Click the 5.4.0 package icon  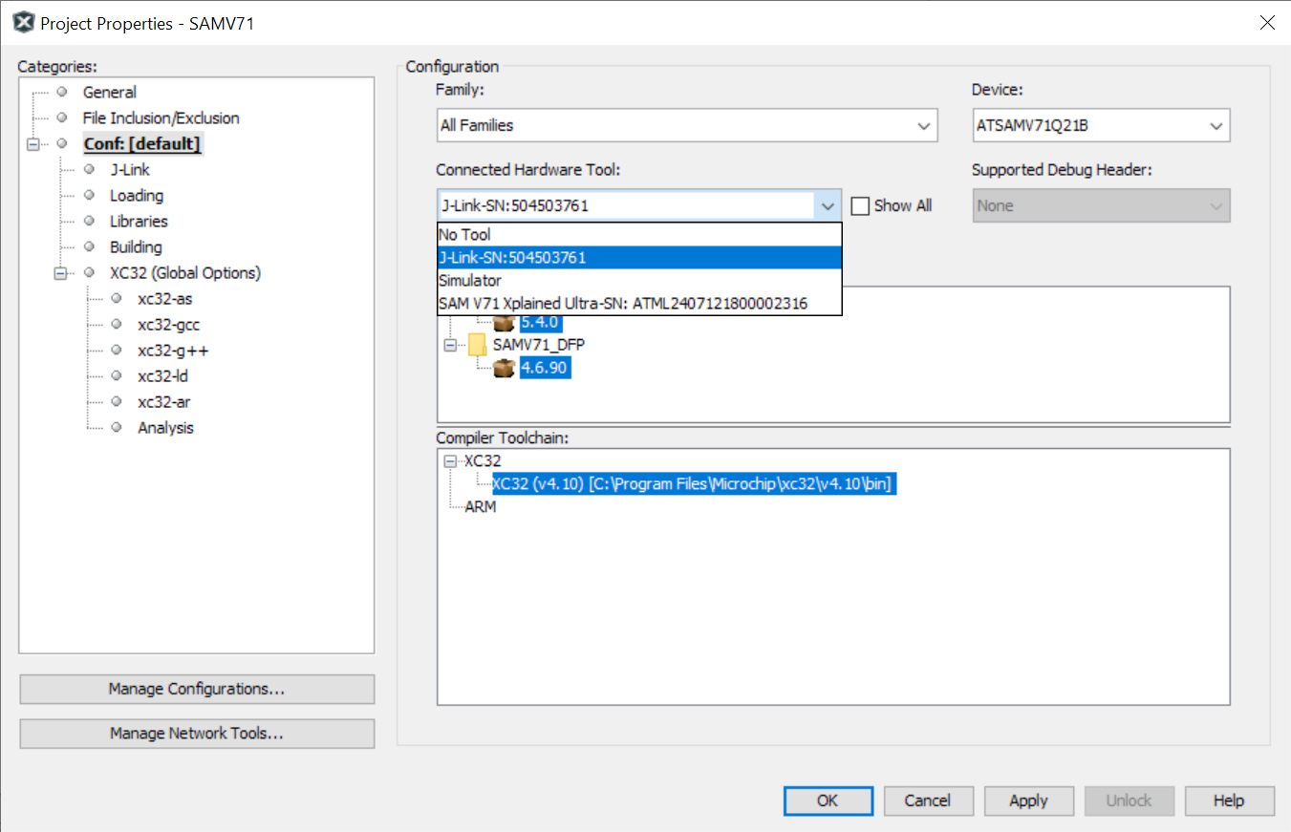pos(504,323)
